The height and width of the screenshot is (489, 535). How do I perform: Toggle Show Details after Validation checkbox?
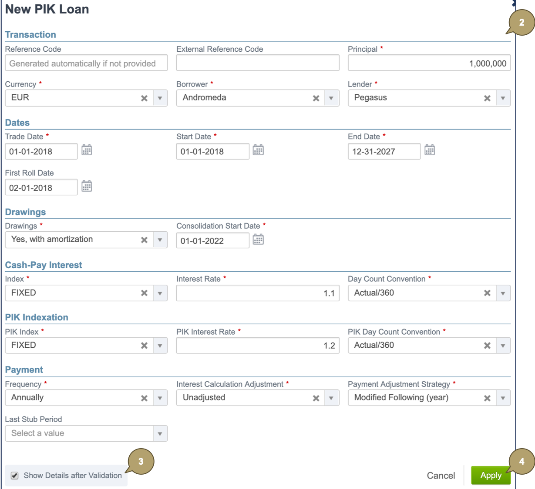(15, 476)
